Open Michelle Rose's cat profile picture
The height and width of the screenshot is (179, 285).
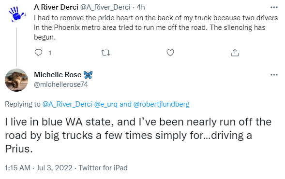click(16, 80)
